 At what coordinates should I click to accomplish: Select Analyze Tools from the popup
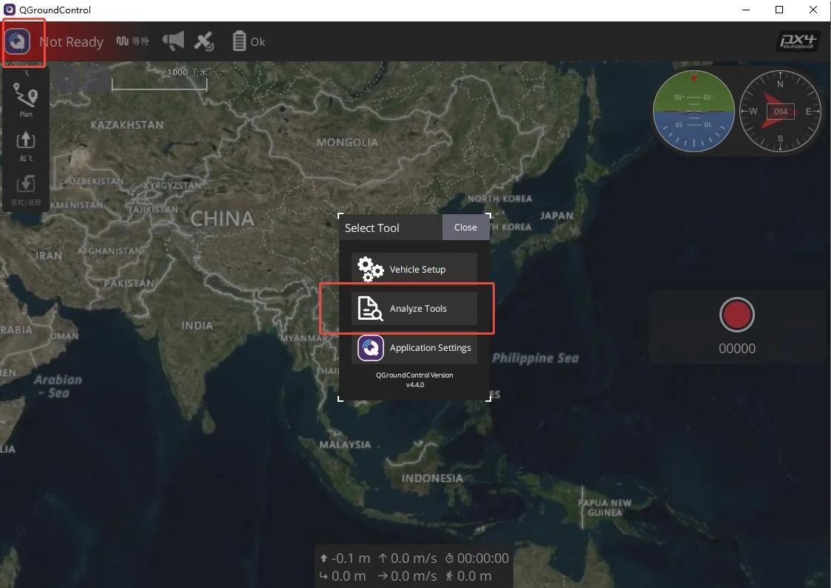point(414,308)
